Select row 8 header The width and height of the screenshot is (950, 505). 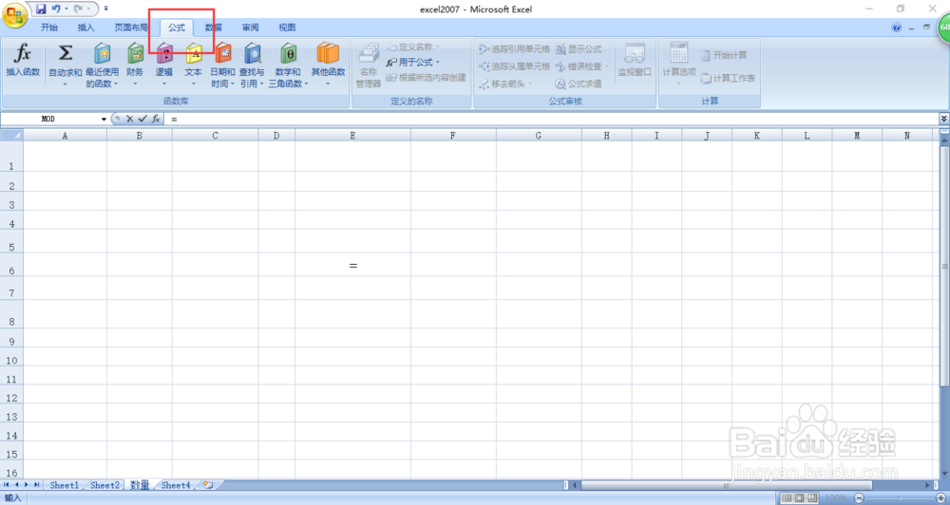click(11, 314)
